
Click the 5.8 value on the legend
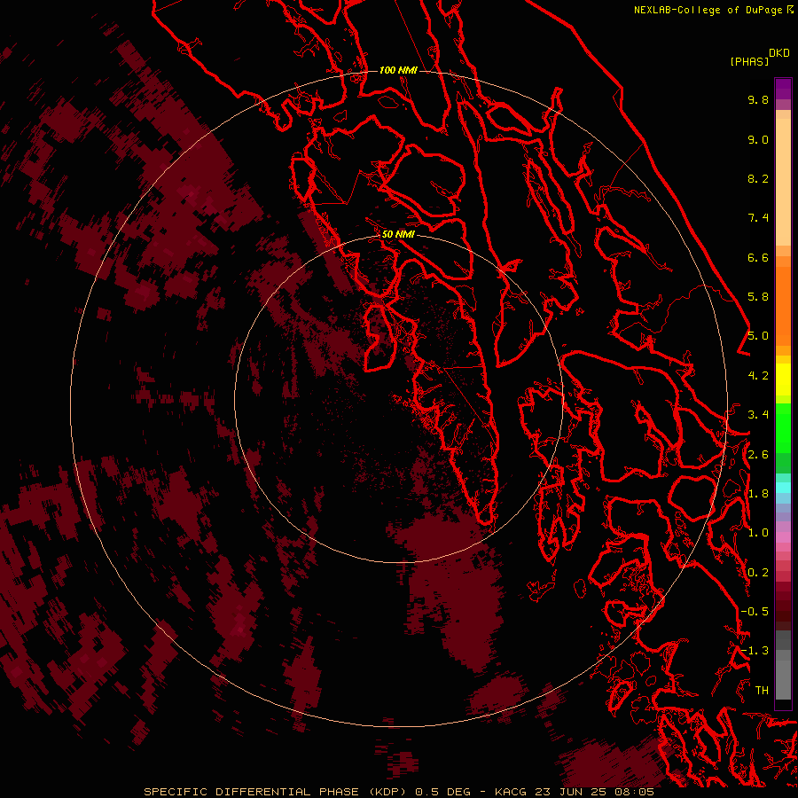pos(758,297)
